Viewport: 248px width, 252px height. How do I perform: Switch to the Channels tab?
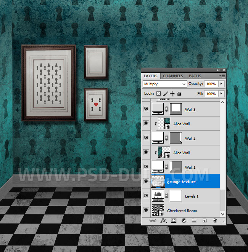coord(173,76)
